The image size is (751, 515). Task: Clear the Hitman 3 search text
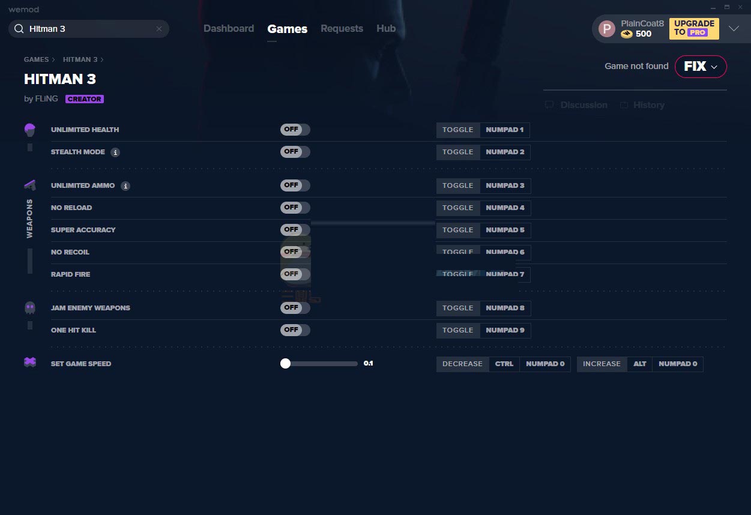[159, 29]
